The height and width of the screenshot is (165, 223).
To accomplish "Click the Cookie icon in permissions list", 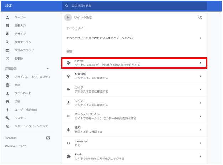I will pyautogui.click(x=69, y=63).
